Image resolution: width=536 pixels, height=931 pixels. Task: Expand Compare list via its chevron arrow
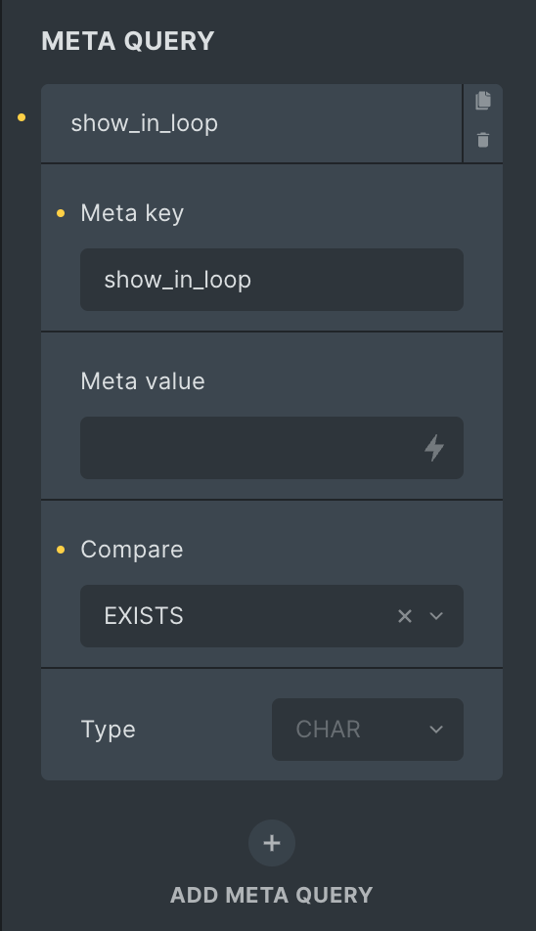pyautogui.click(x=436, y=616)
